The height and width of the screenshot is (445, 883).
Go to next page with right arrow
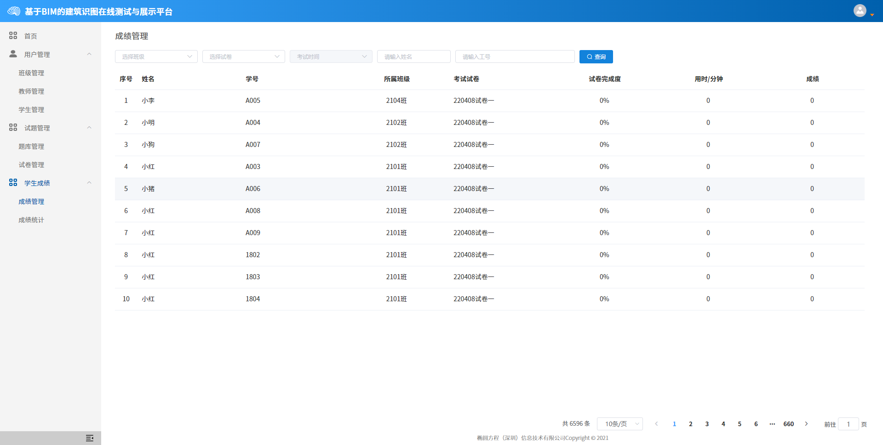(x=806, y=424)
